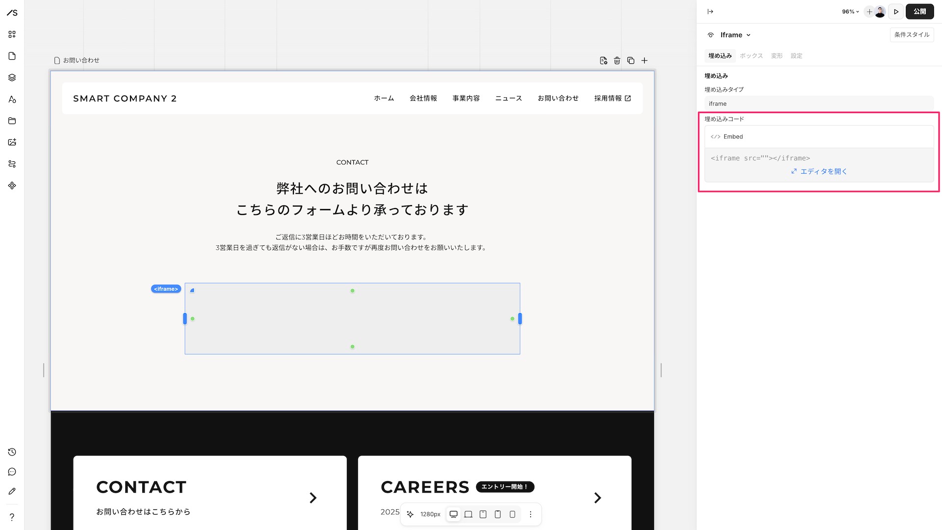
Task: Expand the Iframe element dropdown
Action: click(x=735, y=35)
